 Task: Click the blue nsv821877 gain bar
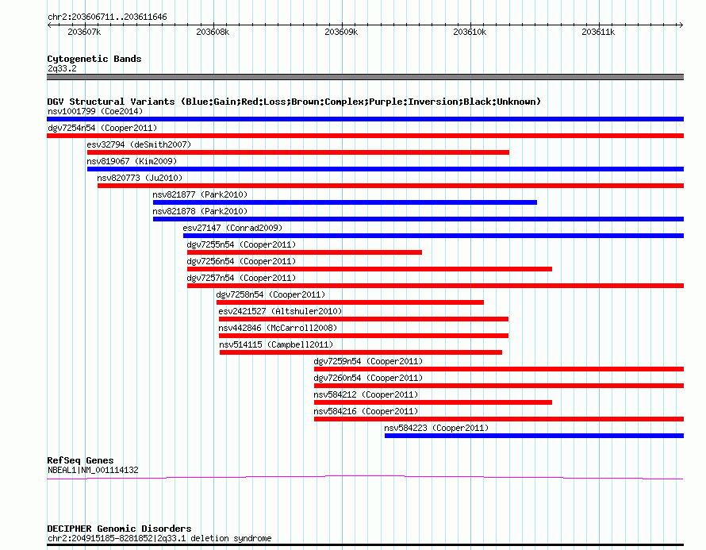click(x=345, y=202)
